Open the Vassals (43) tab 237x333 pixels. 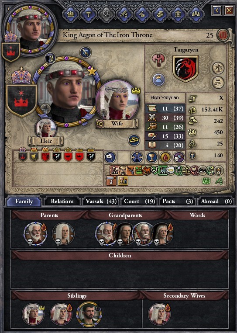(x=101, y=201)
